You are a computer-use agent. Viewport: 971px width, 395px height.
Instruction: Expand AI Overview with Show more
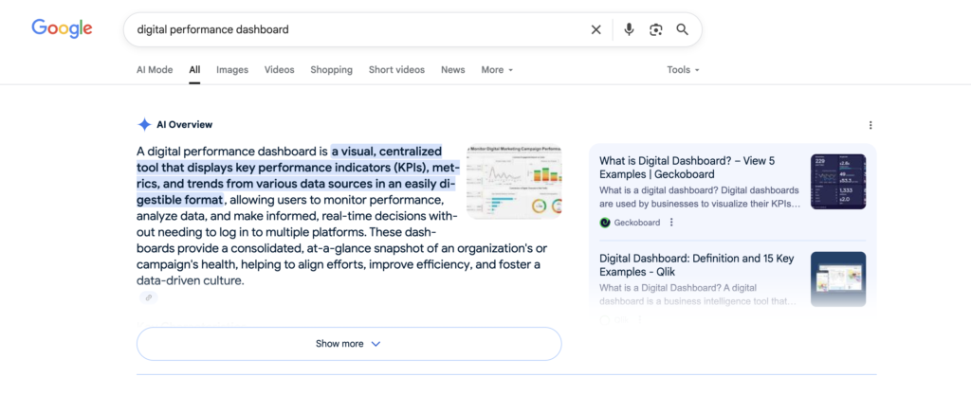coord(348,344)
